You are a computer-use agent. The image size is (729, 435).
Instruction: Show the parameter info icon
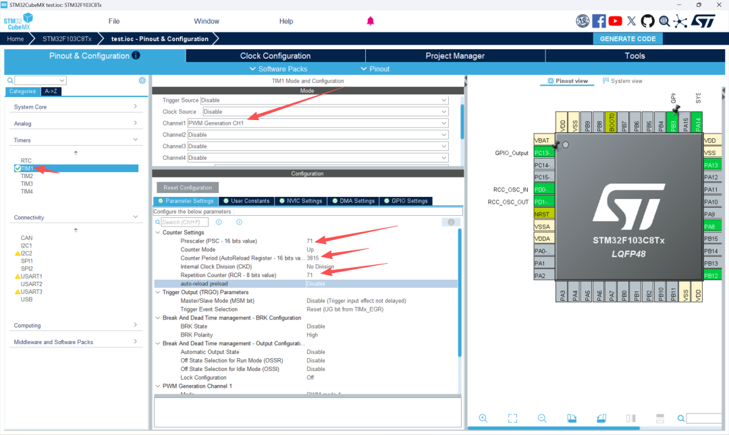(451, 222)
